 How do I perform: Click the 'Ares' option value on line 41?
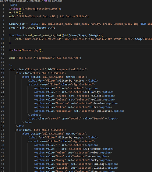(x=60, y=156)
